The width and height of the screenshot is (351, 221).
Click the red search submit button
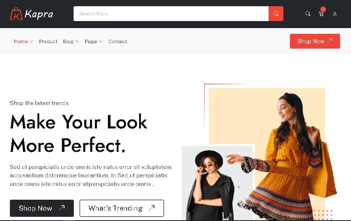(276, 14)
